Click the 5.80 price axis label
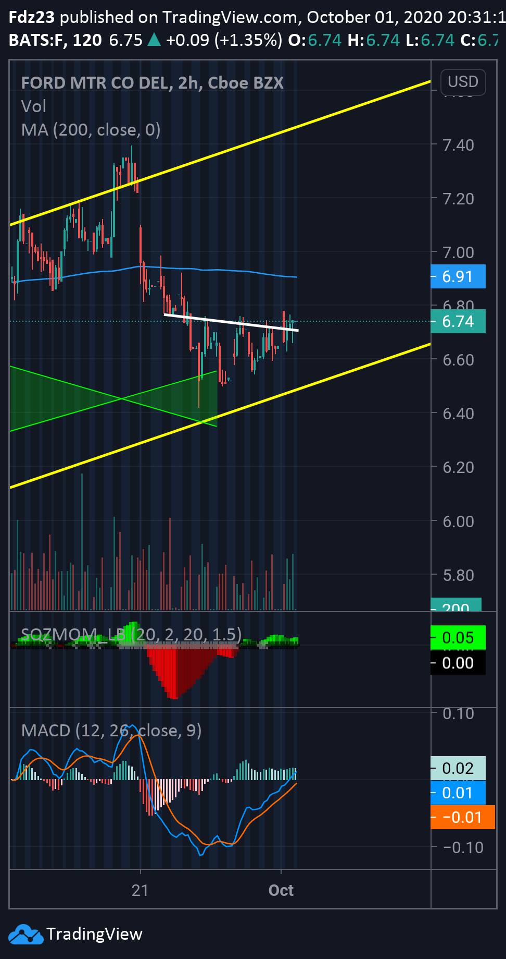Screen dimensions: 506x959 [458, 575]
